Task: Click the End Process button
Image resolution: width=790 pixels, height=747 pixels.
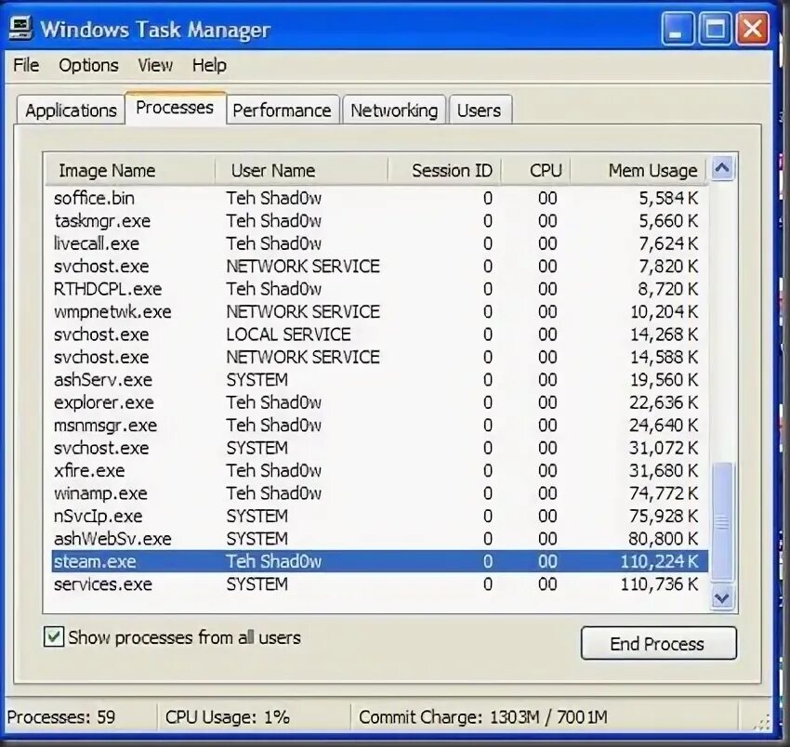Action: click(x=659, y=643)
